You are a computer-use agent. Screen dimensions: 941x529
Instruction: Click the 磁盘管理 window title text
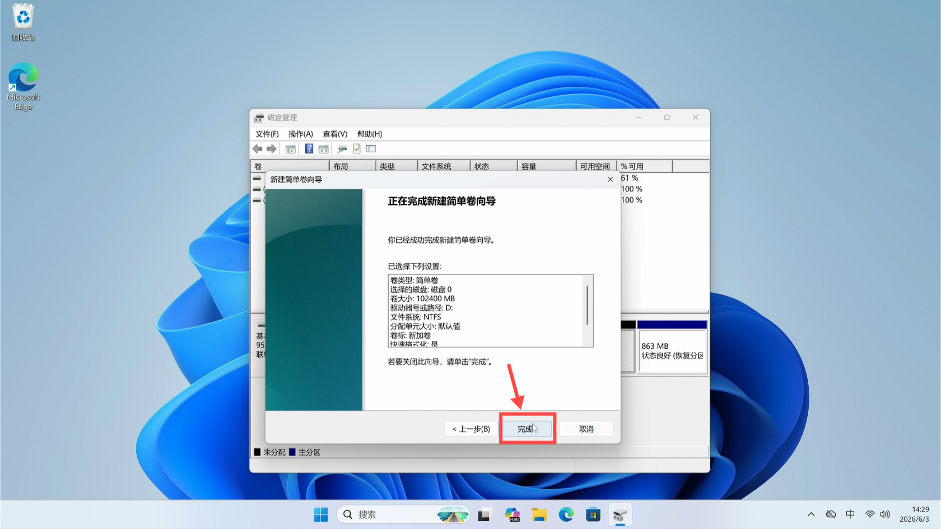(282, 118)
